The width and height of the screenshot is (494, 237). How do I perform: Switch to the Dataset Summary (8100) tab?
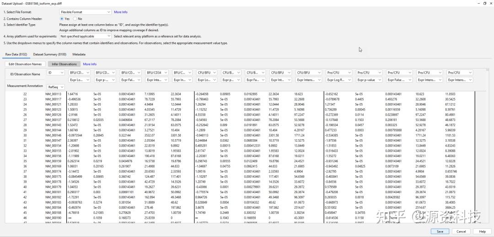pos(49,54)
